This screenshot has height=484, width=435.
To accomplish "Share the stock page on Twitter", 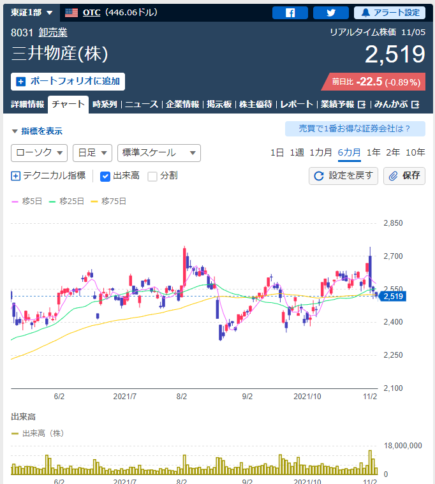I will pyautogui.click(x=330, y=13).
